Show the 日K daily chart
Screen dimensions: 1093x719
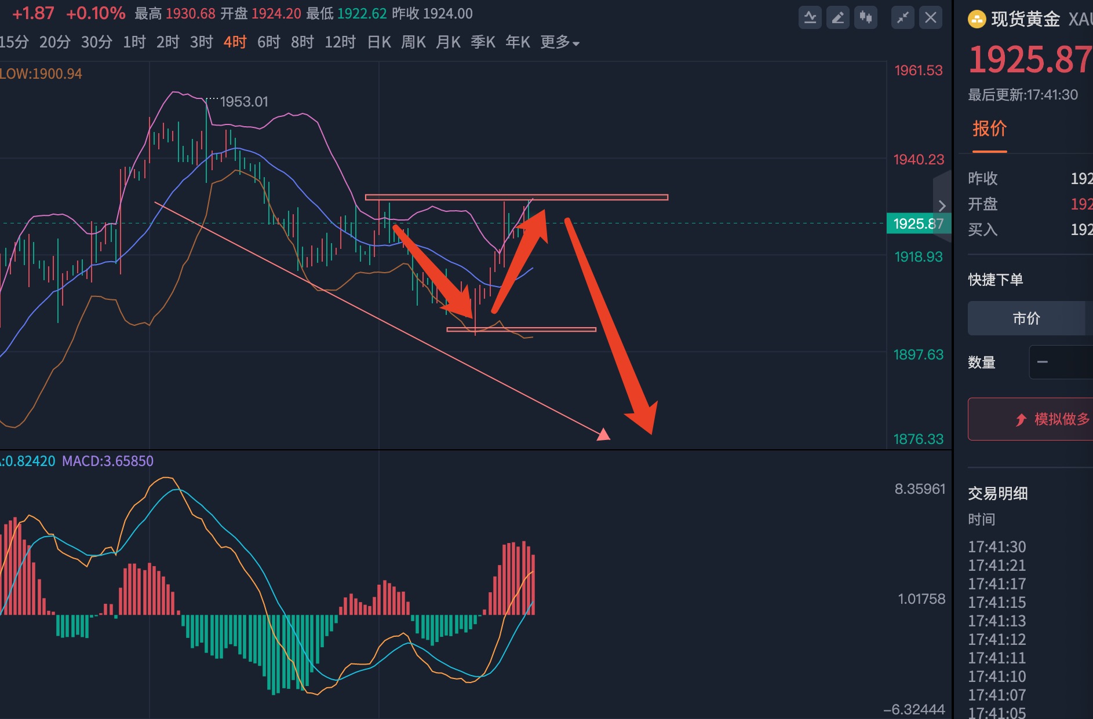click(379, 42)
